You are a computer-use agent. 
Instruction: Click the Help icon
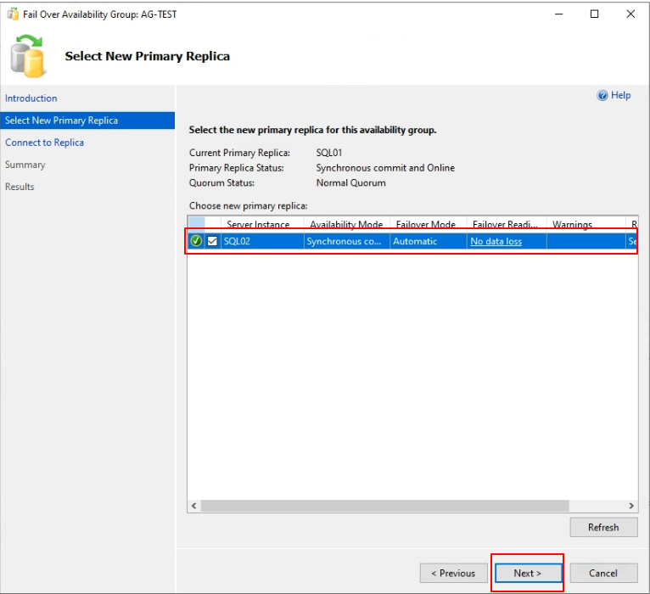tap(602, 95)
